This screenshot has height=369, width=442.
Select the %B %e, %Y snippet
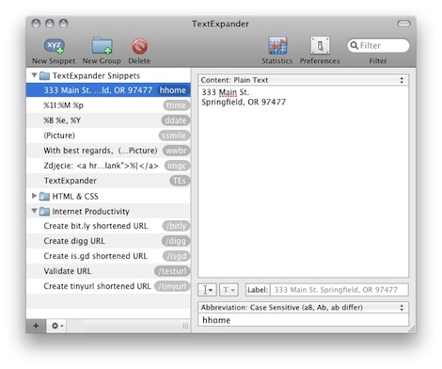tap(108, 120)
